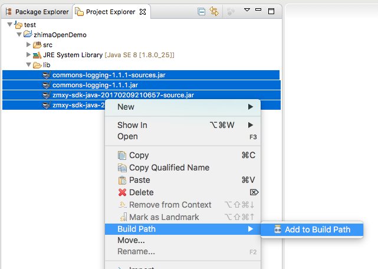Toggle Link with Editor icon

(x=214, y=11)
